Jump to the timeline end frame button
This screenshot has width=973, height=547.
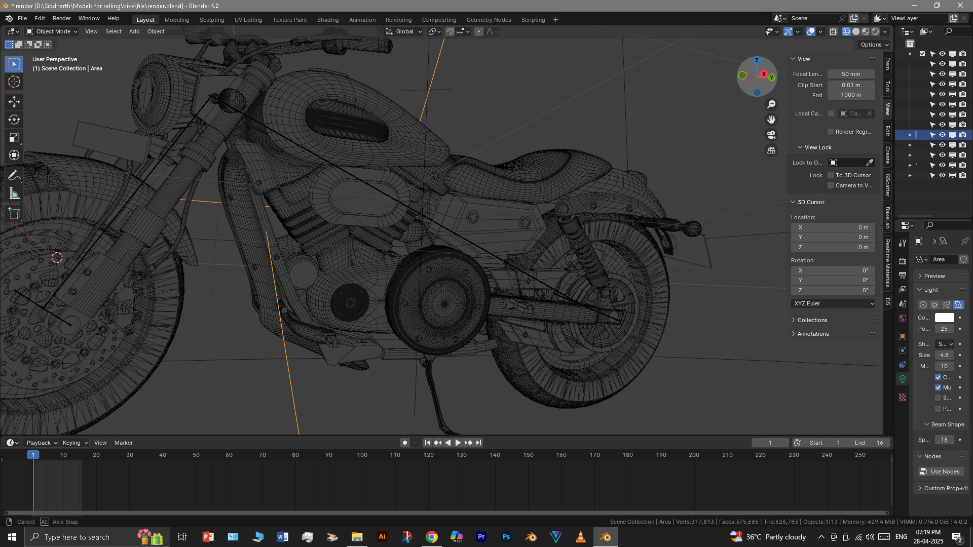tap(478, 443)
